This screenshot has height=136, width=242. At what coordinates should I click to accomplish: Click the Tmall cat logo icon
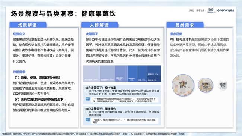coord(211,10)
